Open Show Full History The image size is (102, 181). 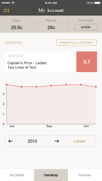[76, 43]
